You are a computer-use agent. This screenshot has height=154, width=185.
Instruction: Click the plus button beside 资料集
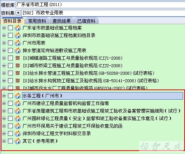(x=18, y=13)
